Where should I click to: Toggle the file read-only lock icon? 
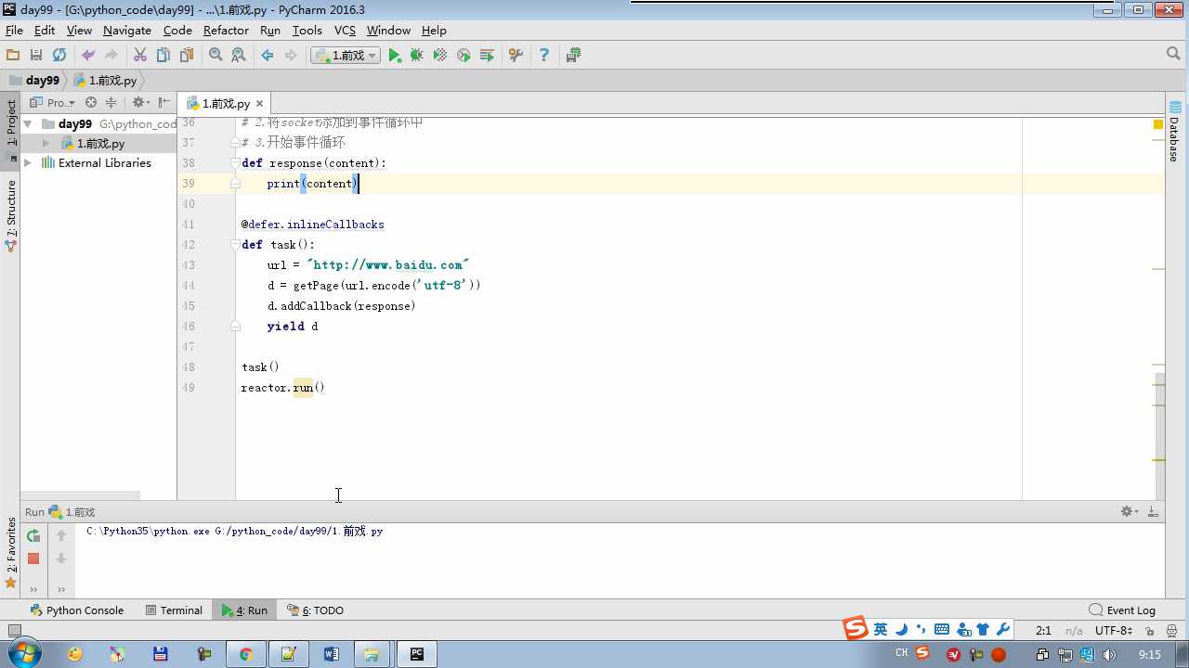point(1151,631)
